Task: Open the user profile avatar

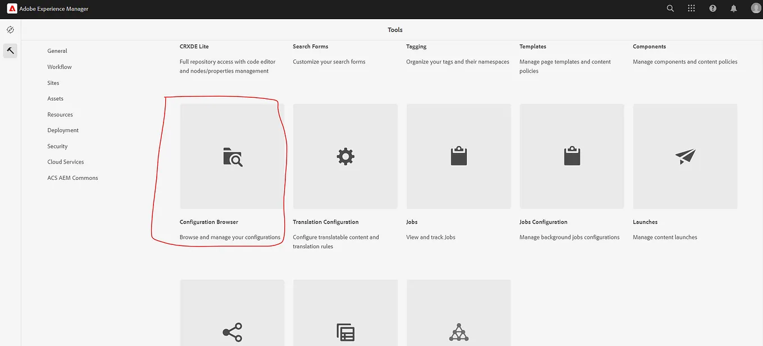Action: 755,8
